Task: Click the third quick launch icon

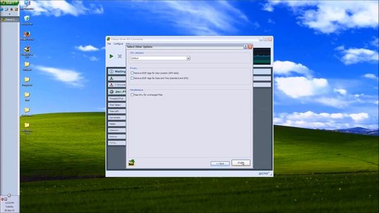Action: pyautogui.click(x=11, y=9)
